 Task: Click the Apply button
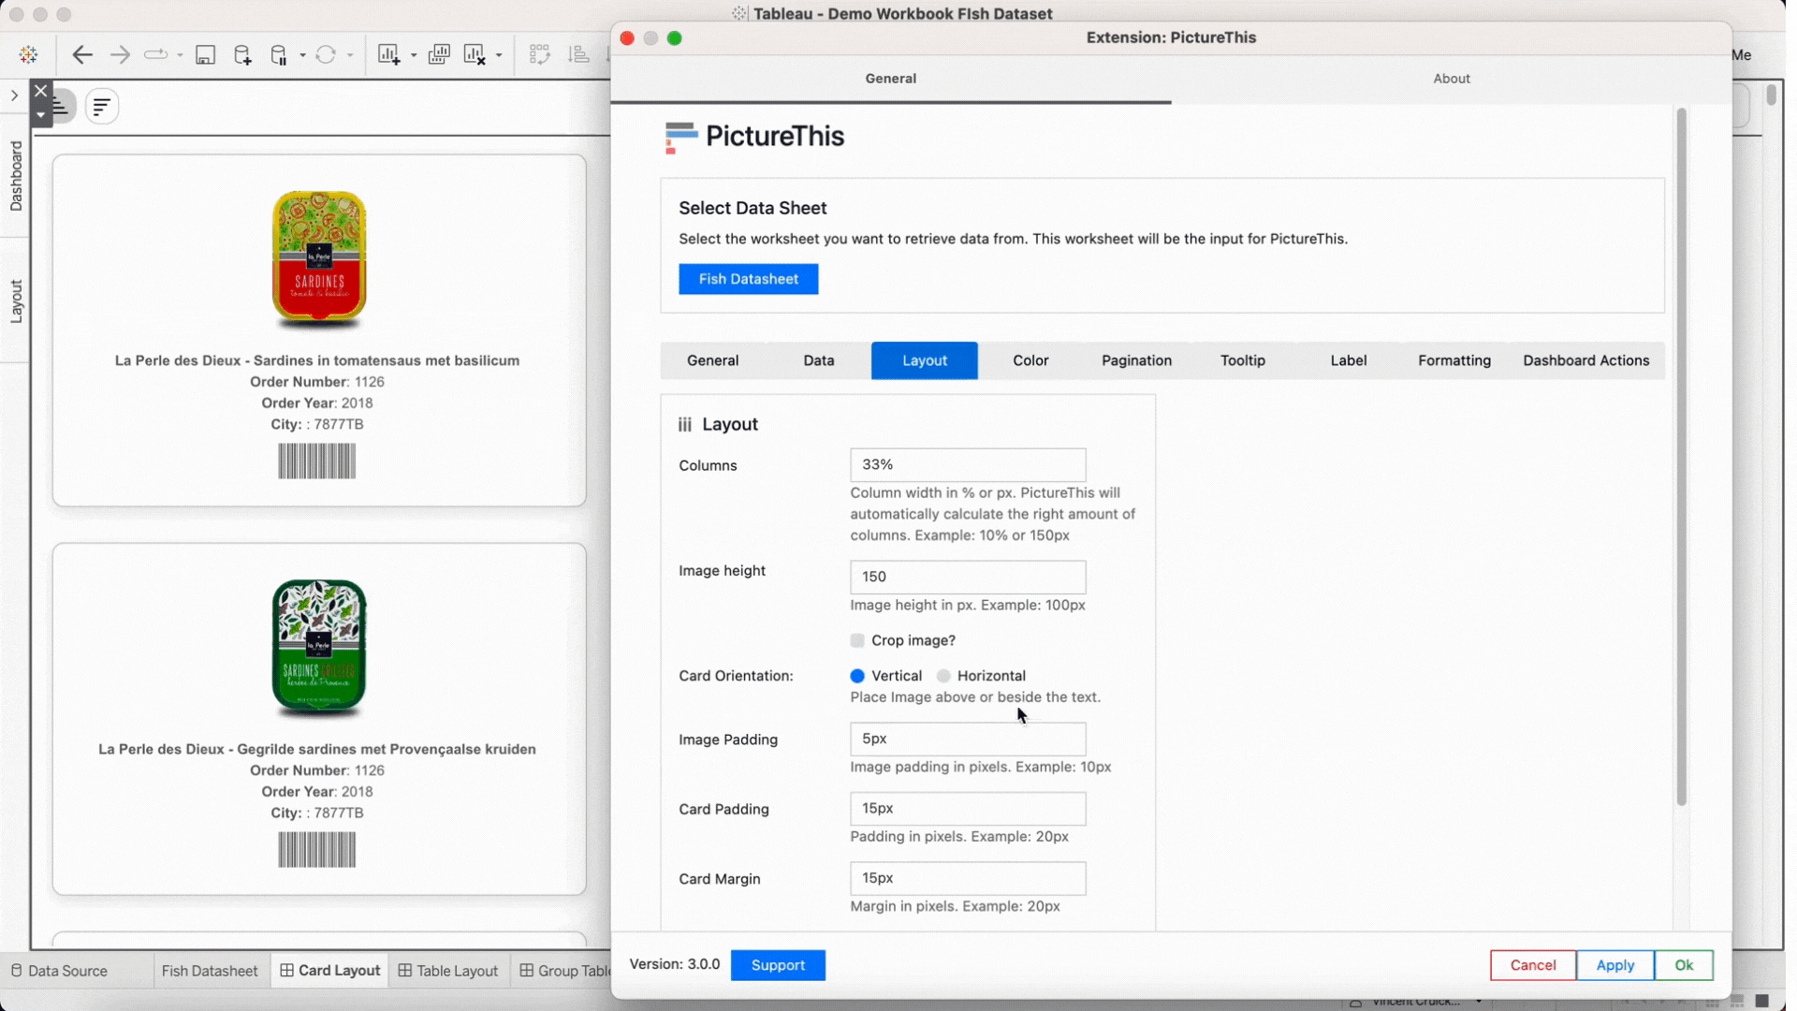(1614, 966)
